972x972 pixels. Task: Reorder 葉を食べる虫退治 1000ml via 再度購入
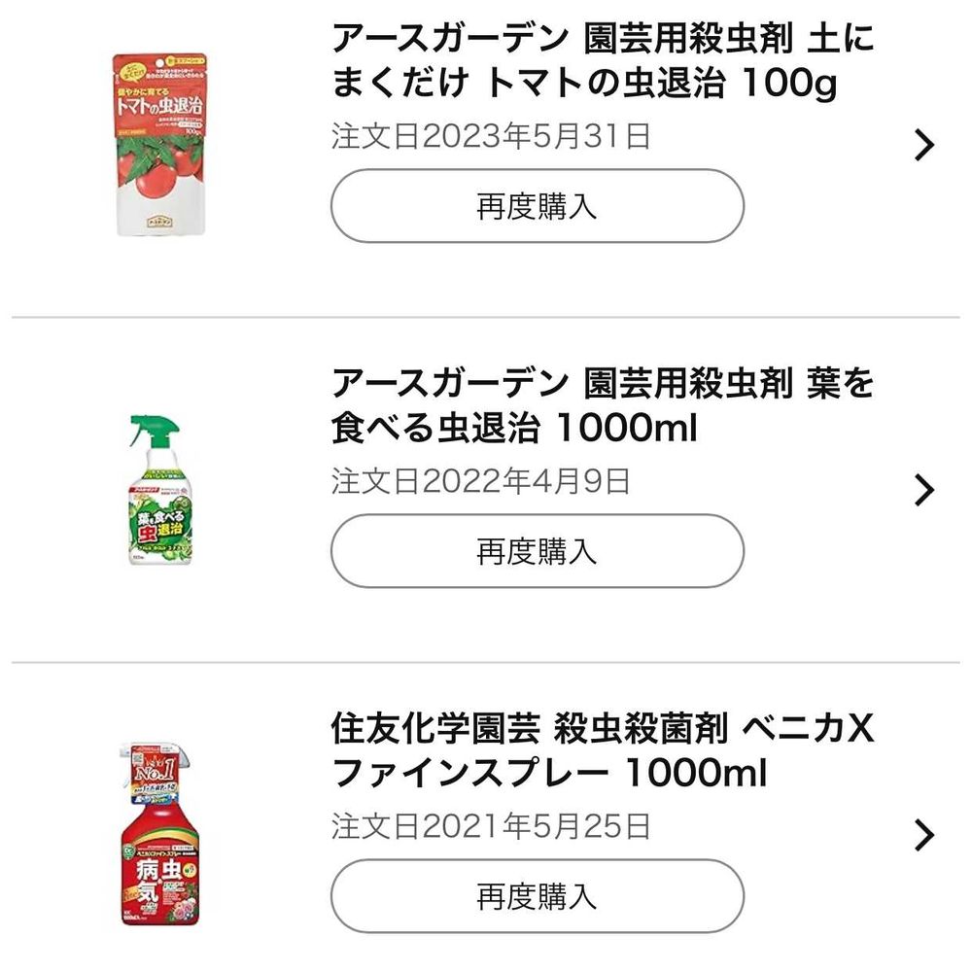[x=537, y=551]
